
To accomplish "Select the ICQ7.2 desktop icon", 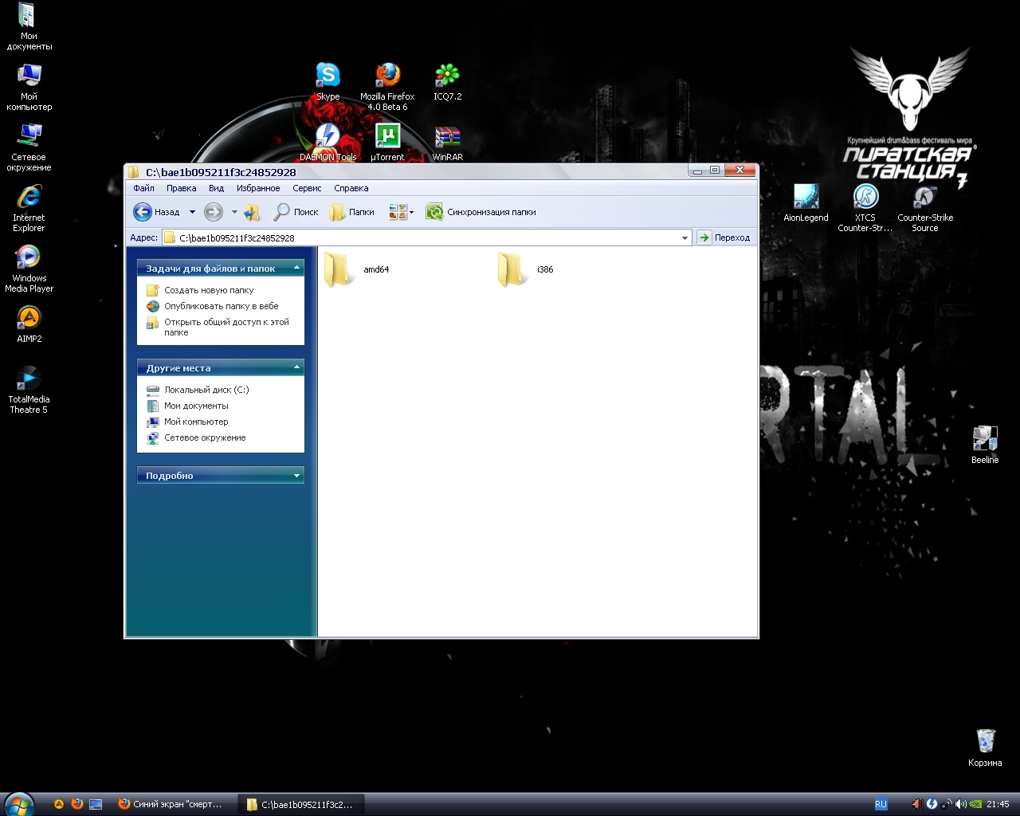I will (x=447, y=81).
